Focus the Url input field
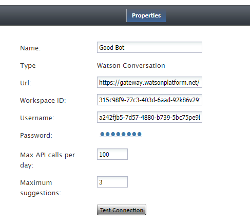The height and width of the screenshot is (224, 250). click(149, 82)
